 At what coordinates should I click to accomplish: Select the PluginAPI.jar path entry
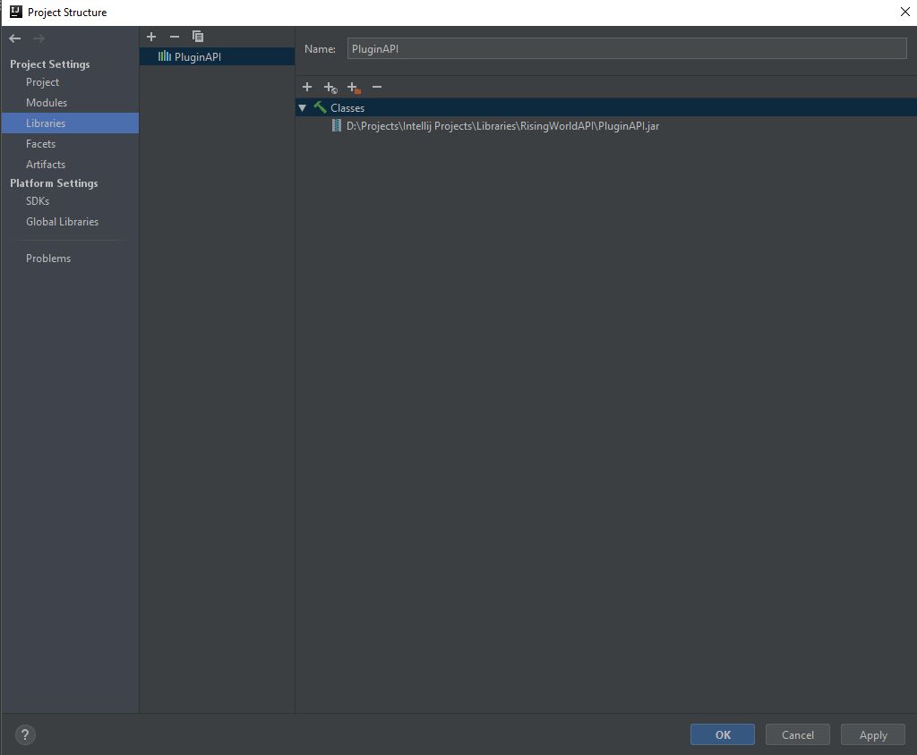(x=501, y=126)
